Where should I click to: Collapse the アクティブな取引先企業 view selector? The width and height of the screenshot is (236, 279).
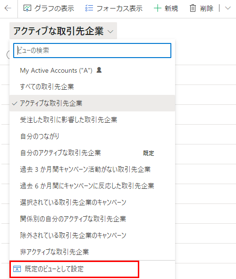click(63, 31)
